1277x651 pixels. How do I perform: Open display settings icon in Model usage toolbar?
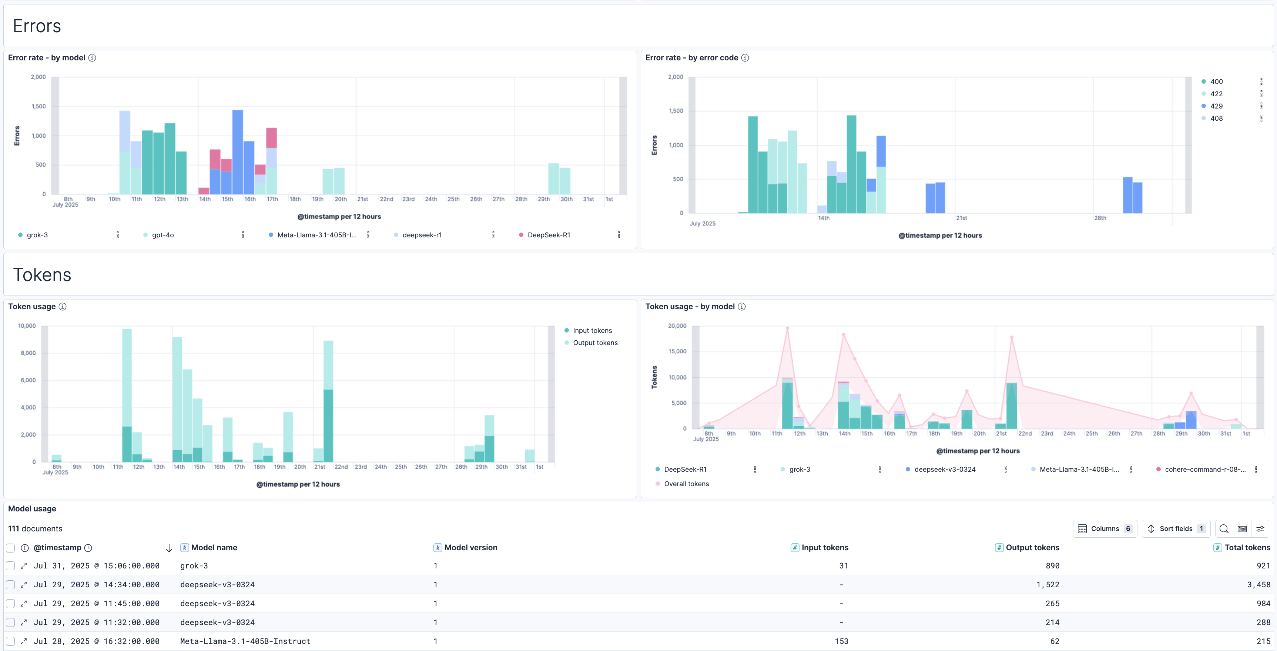pos(1260,529)
